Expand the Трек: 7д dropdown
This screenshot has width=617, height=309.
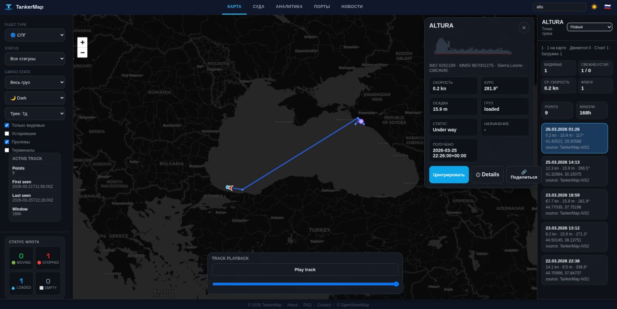[x=35, y=114]
